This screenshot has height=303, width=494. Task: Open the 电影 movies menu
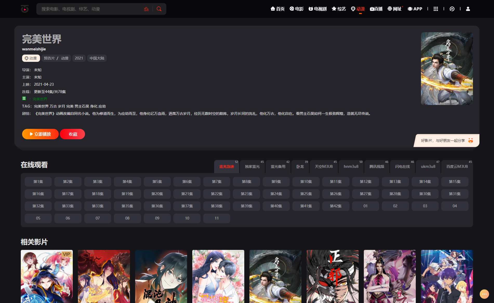click(297, 9)
